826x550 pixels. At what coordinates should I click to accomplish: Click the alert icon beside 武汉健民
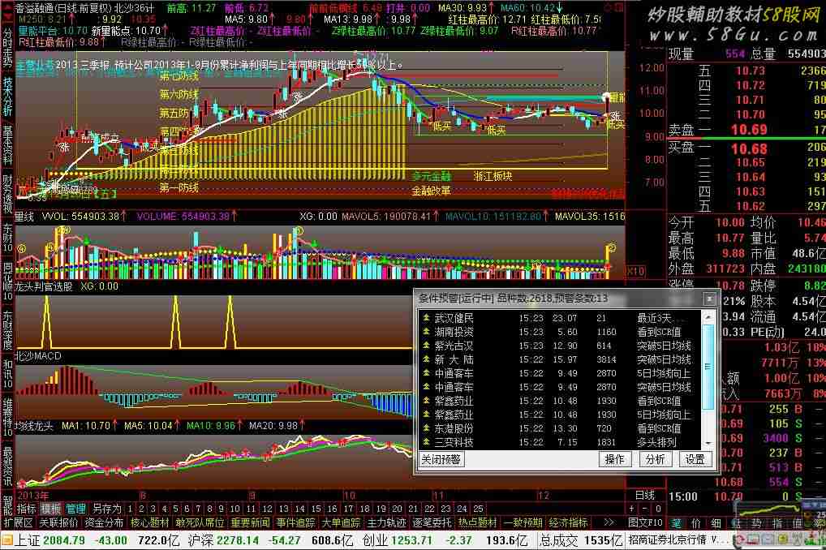pyautogui.click(x=426, y=318)
